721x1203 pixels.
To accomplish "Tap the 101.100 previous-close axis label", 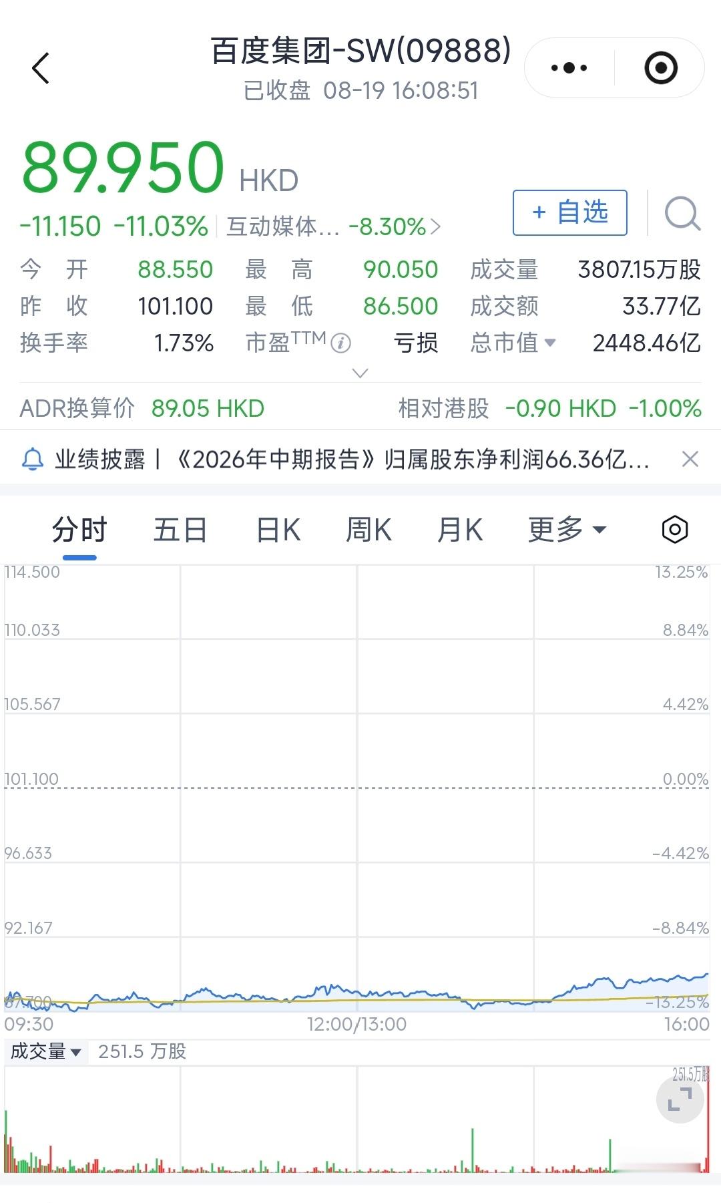I will click(31, 779).
